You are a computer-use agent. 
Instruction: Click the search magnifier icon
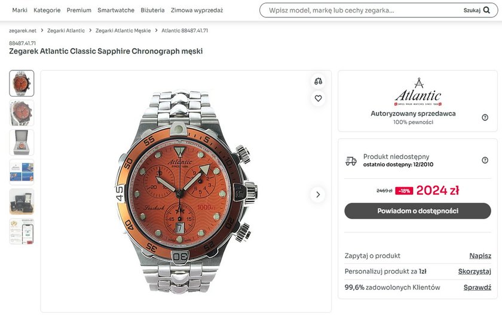click(486, 10)
